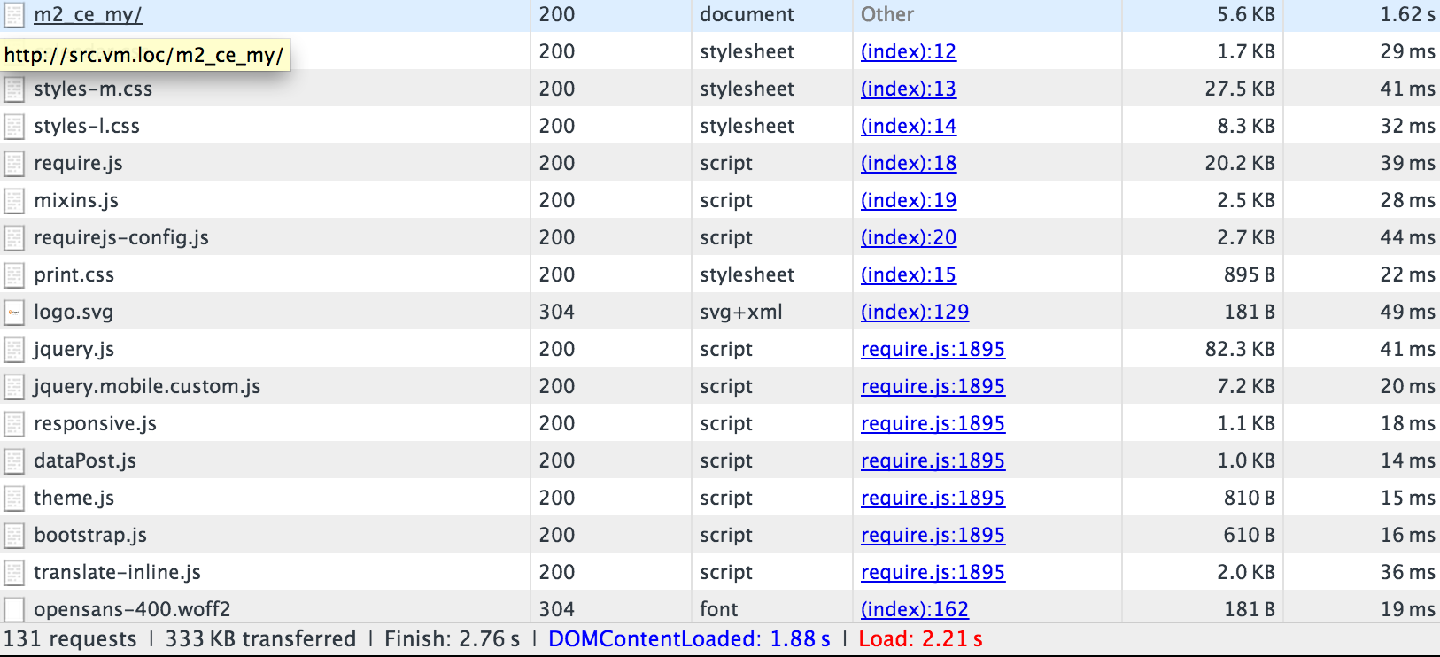The image size is (1440, 657).
Task: Select the jquery.mobile.custom.js request name
Action: coord(147,386)
